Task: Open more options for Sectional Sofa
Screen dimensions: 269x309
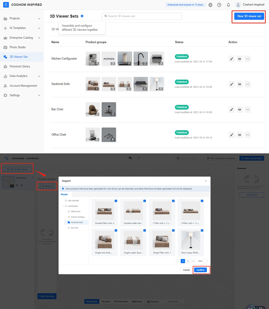Action: point(247,84)
